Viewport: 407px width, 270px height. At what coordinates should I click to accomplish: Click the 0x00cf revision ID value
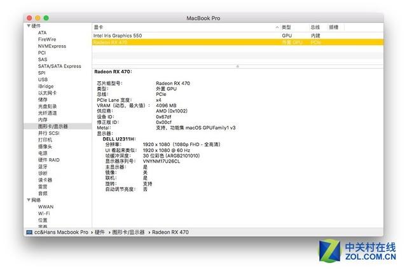[164, 122]
